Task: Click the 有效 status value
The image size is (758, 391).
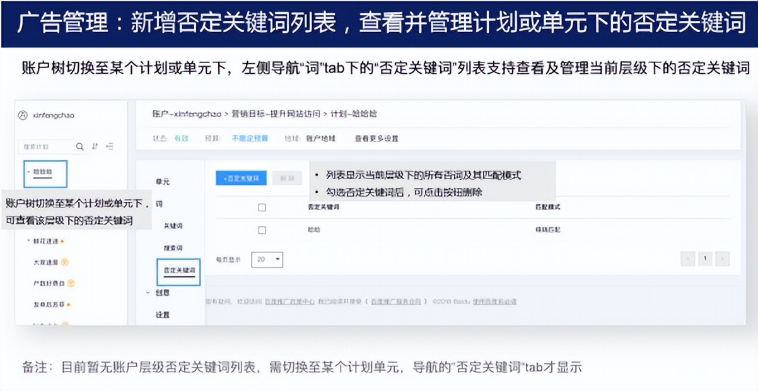Action: coord(181,138)
